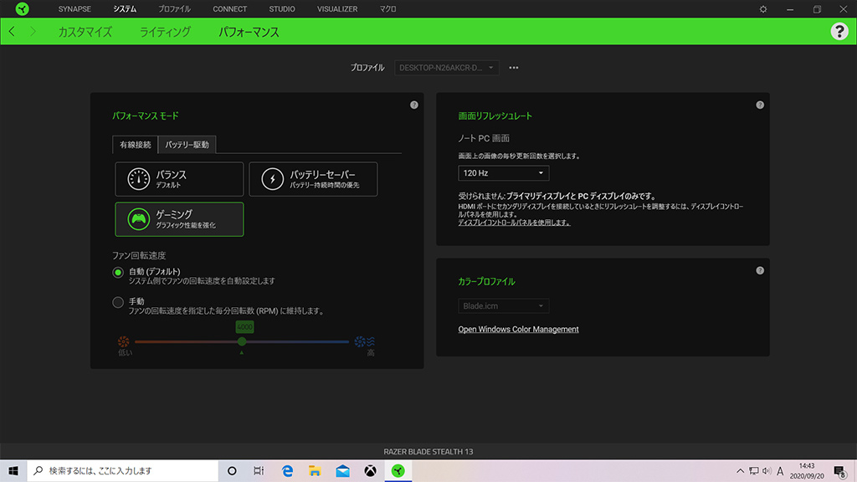
Task: Click the green help question mark icon
Action: point(839,32)
